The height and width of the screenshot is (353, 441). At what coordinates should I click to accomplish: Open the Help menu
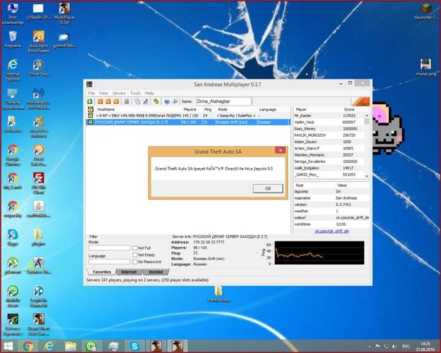[x=149, y=93]
